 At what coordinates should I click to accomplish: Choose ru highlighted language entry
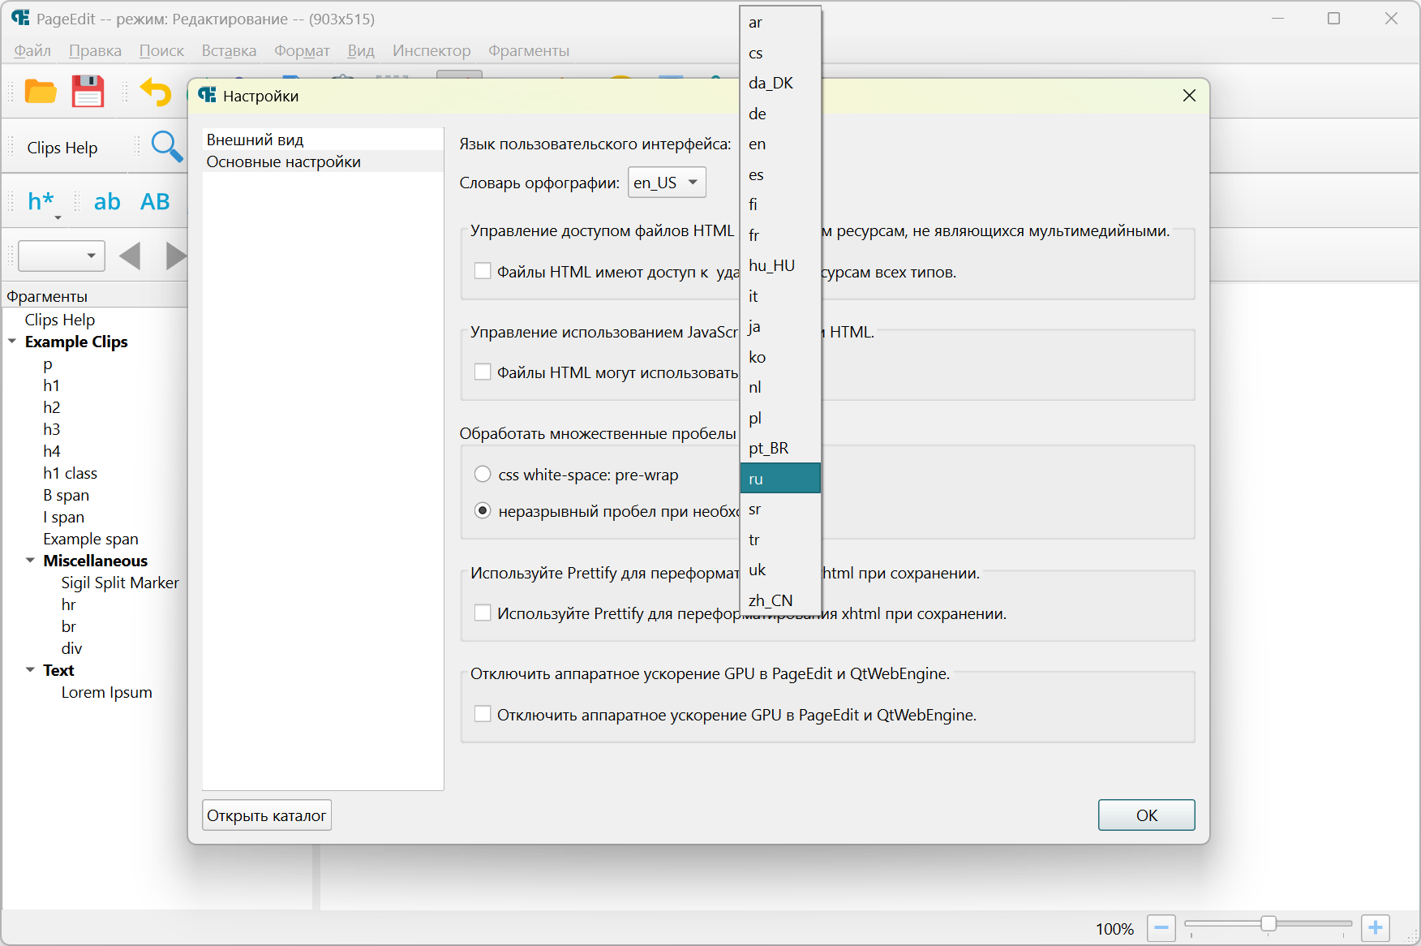[x=780, y=479]
